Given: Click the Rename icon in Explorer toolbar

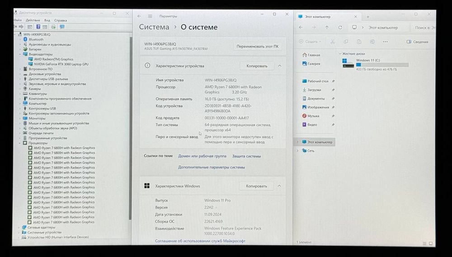Looking at the screenshot, I should pyautogui.click(x=372, y=42).
